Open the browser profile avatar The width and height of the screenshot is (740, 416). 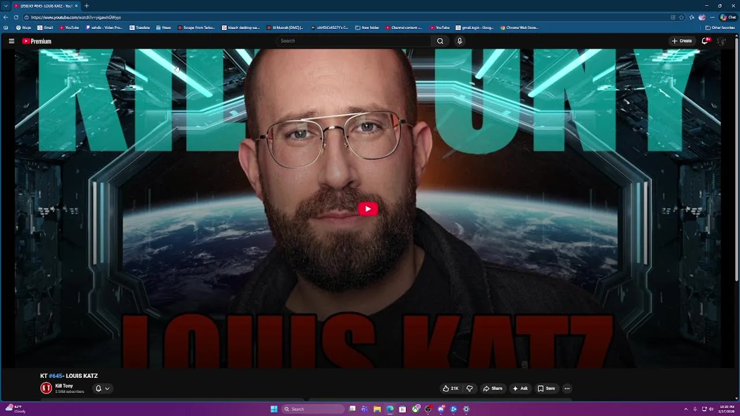[x=702, y=17]
